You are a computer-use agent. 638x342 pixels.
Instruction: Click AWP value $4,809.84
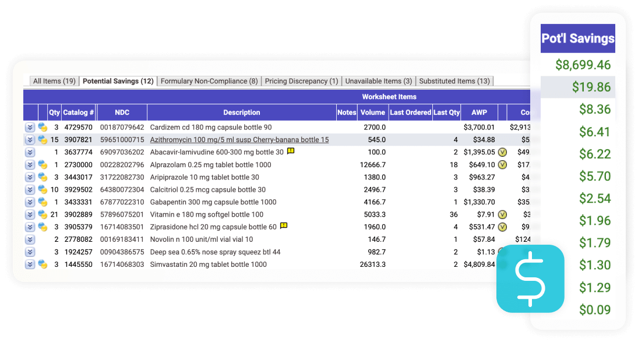pos(480,265)
